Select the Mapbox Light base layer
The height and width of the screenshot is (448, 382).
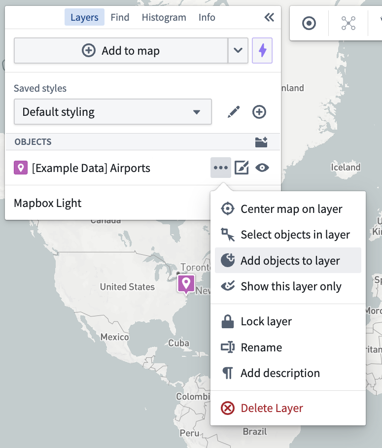[48, 203]
